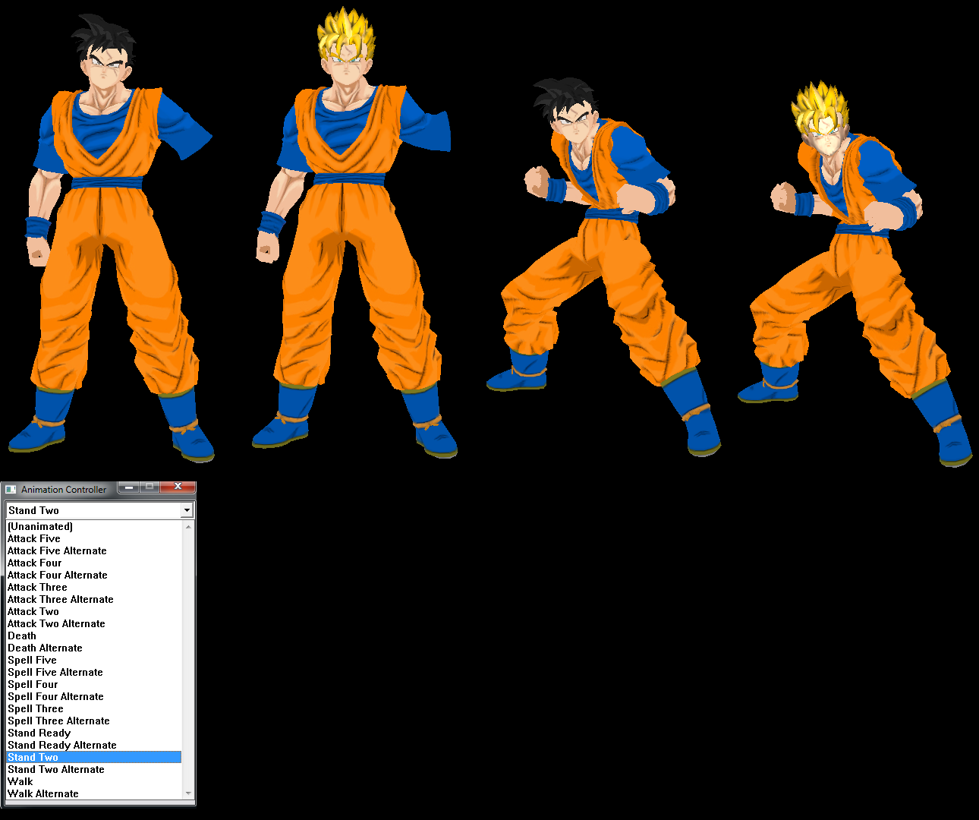Select the Death animation
This screenshot has width=979, height=820.
click(94, 635)
